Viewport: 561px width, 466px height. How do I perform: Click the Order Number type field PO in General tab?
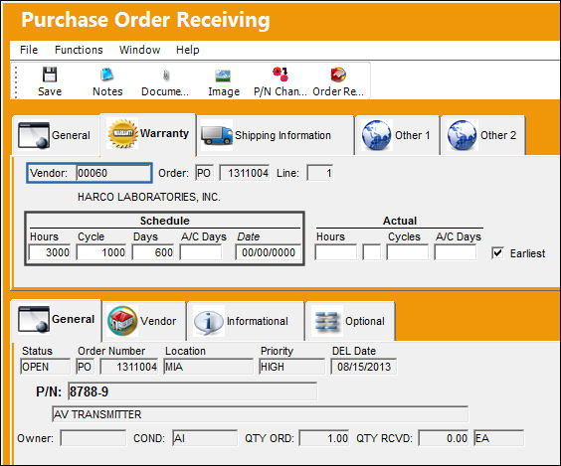[x=86, y=367]
